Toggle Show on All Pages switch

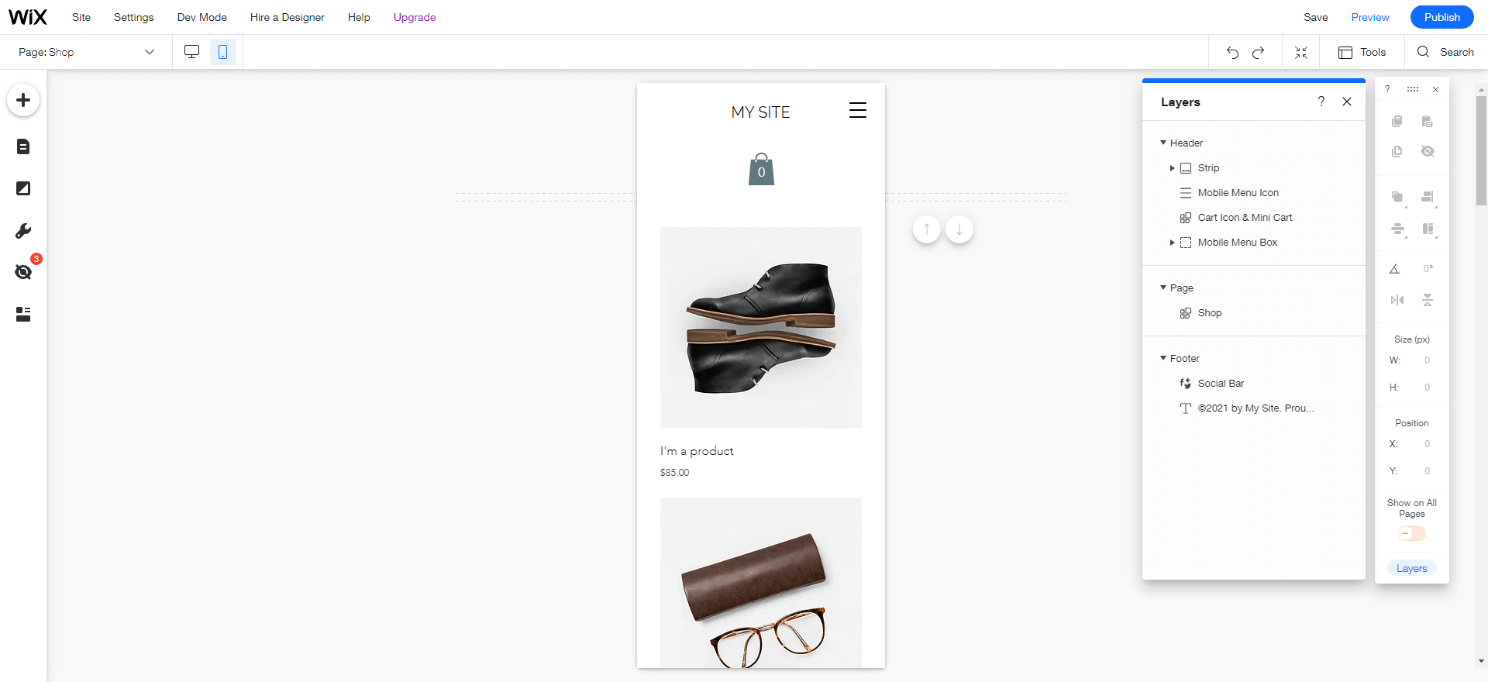pos(1411,533)
